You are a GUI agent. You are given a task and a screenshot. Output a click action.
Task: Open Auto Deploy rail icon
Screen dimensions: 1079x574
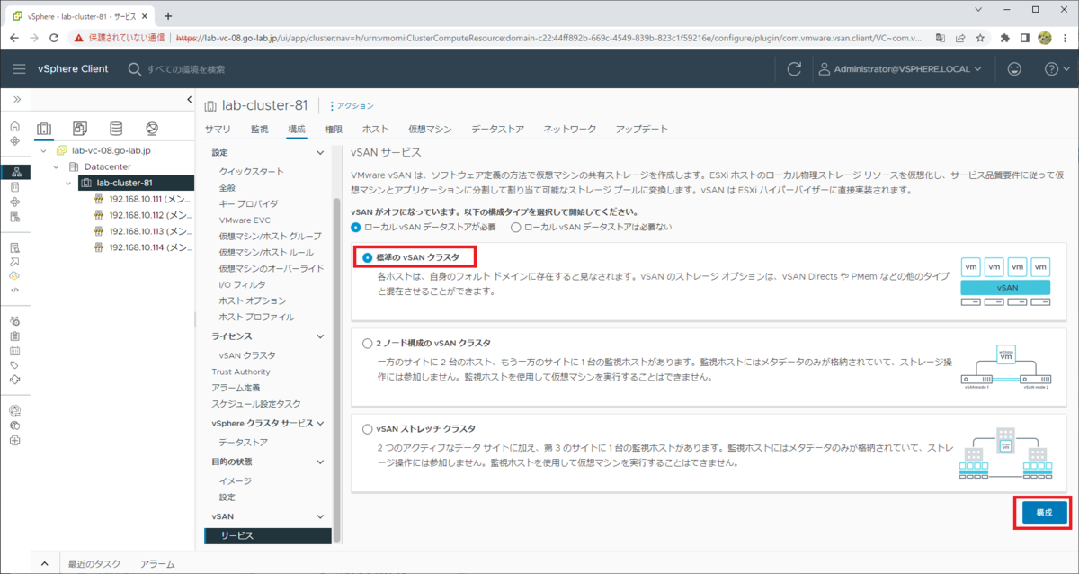click(x=14, y=261)
